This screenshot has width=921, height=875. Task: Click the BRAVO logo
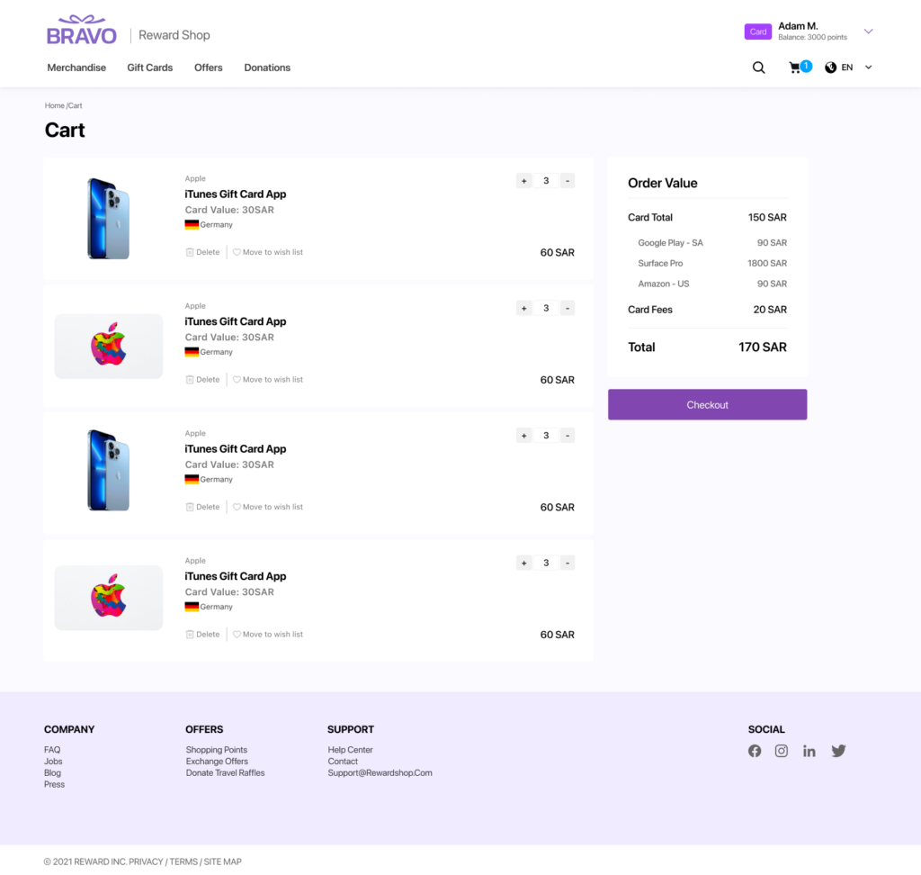[x=82, y=32]
